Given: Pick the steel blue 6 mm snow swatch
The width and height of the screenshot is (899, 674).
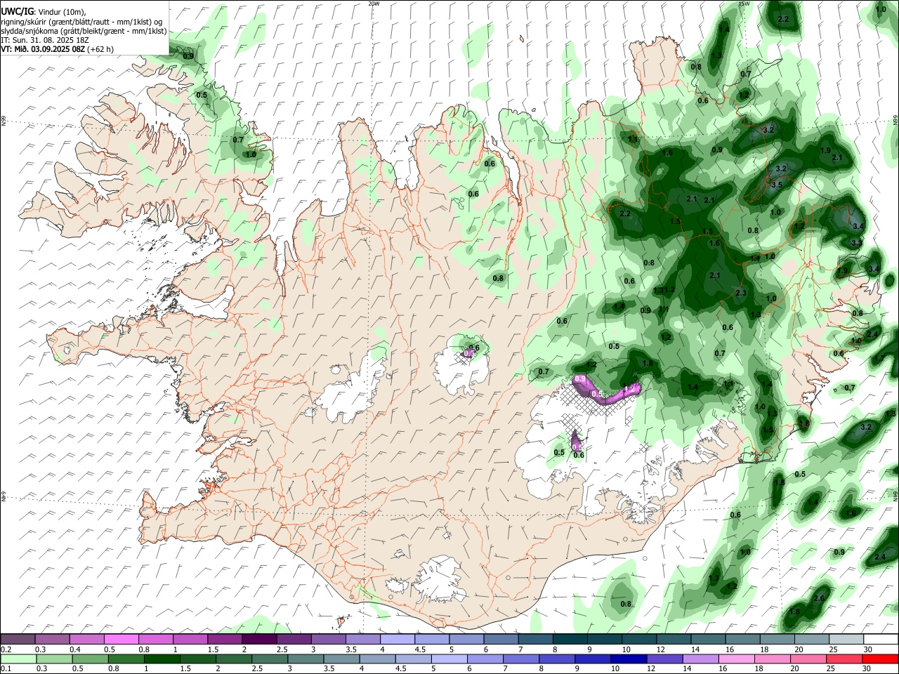Looking at the screenshot, I should point(500,640).
